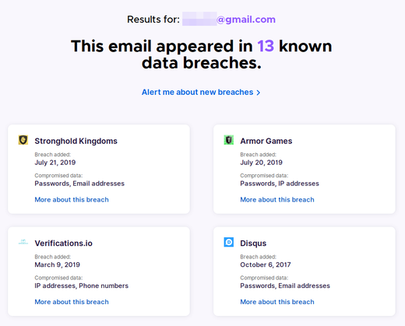Click the Stronghold Kingdoms shield icon

click(x=23, y=140)
